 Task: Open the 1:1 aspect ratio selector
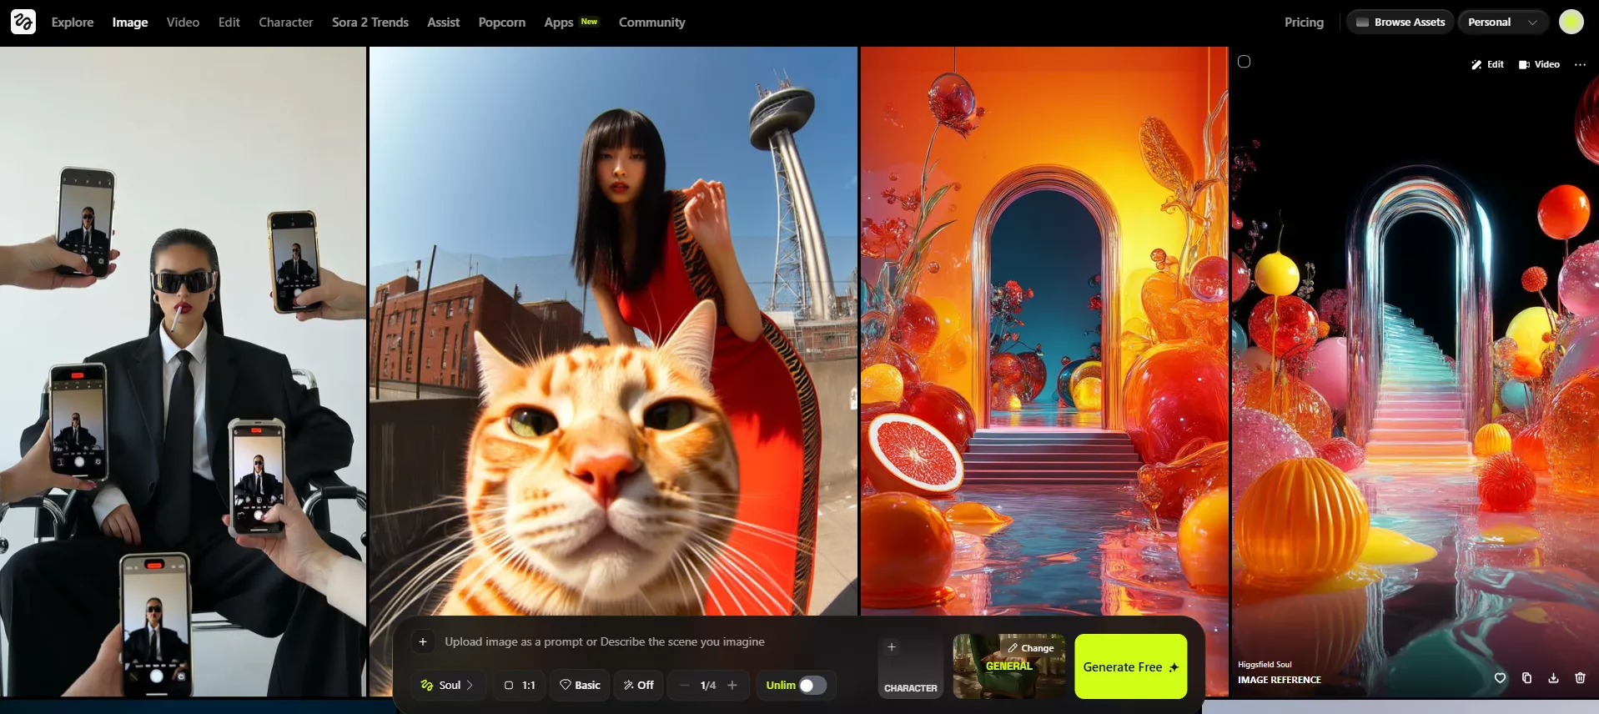click(519, 685)
